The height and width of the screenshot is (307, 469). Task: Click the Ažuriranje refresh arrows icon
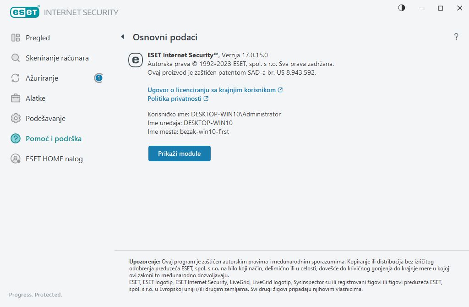(x=16, y=78)
